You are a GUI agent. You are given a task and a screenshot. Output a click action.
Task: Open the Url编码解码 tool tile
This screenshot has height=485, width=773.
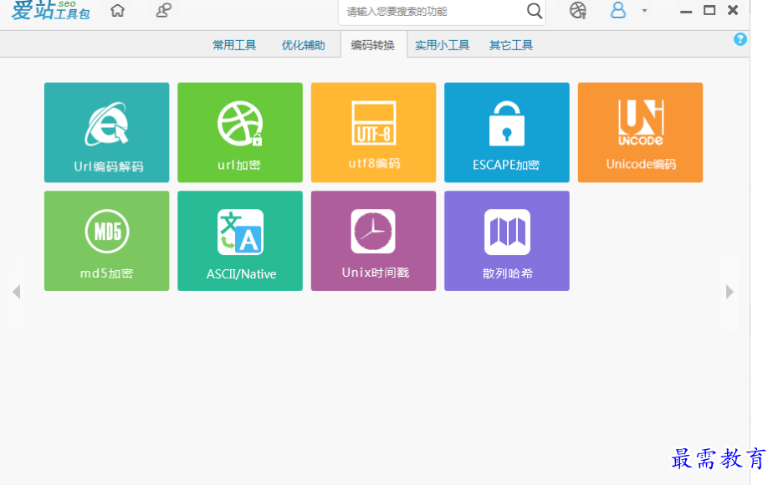pos(106,132)
